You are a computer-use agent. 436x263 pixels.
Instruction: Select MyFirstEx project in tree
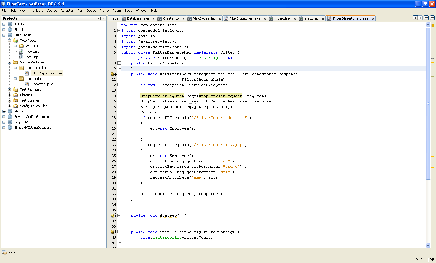[21, 111]
